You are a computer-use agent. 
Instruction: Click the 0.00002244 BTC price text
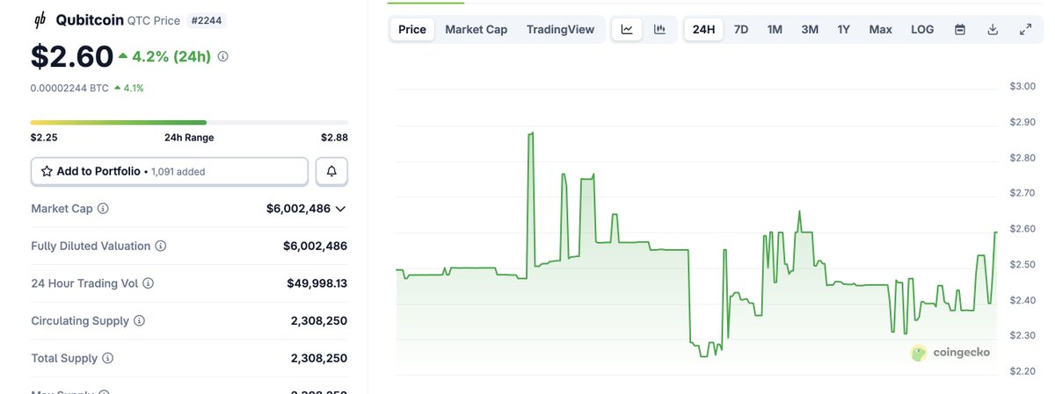[69, 88]
